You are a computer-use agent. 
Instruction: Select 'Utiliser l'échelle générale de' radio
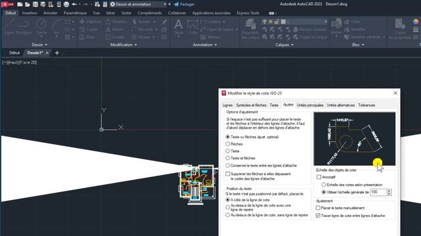pos(324,192)
